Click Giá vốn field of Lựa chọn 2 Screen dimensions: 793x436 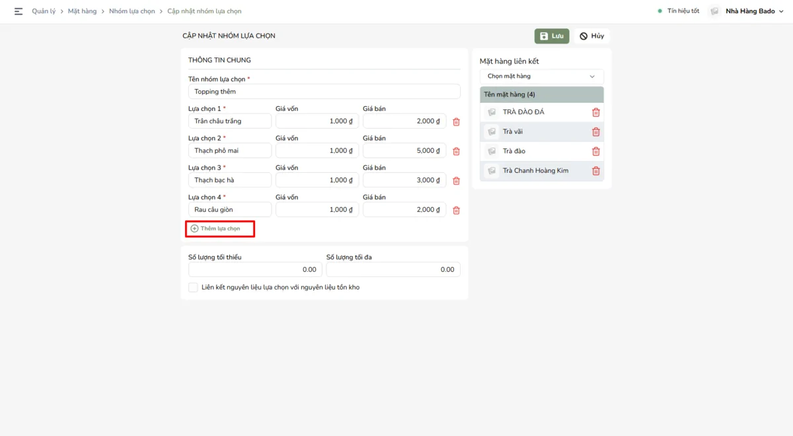tap(317, 151)
